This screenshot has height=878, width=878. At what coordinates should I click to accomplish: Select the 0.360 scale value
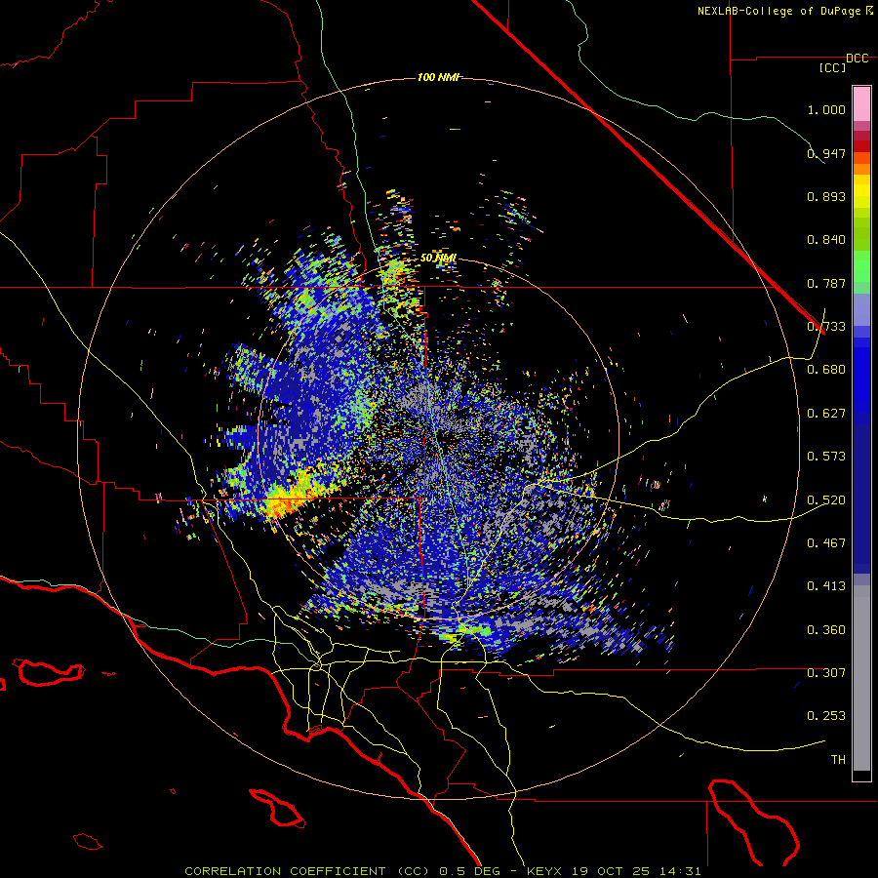[826, 630]
